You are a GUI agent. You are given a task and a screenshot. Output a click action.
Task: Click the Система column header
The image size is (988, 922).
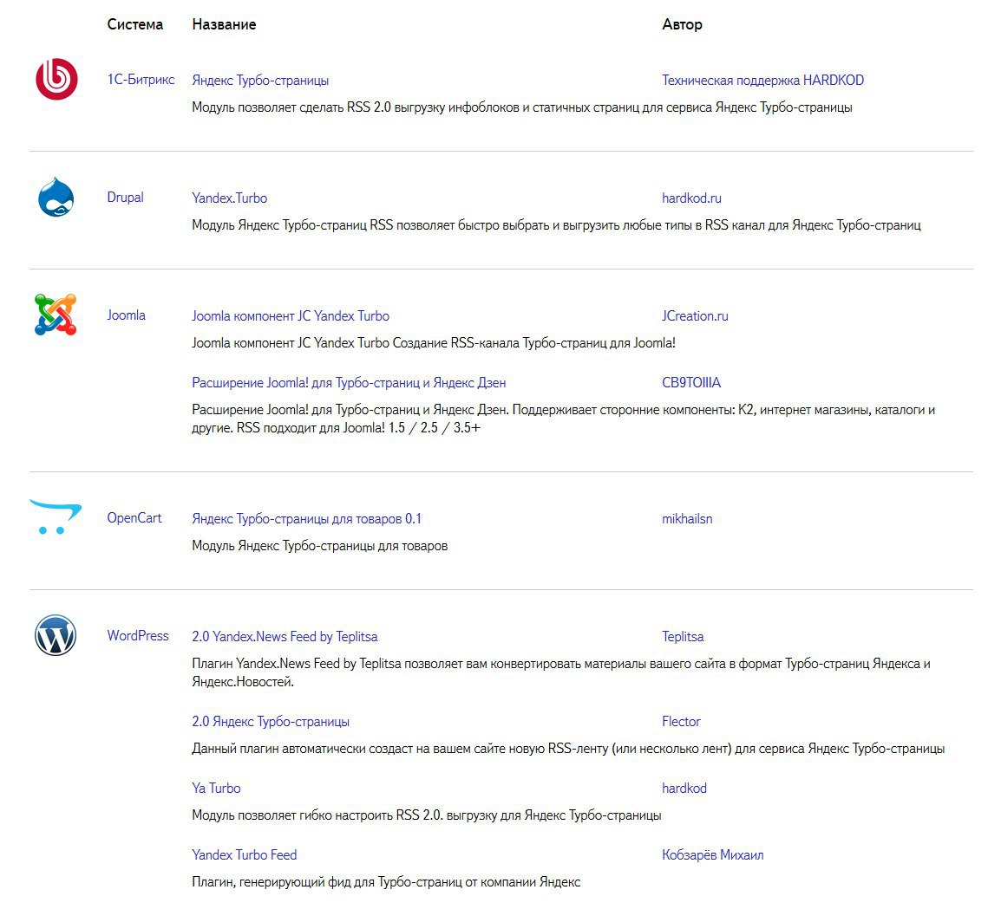click(x=134, y=24)
